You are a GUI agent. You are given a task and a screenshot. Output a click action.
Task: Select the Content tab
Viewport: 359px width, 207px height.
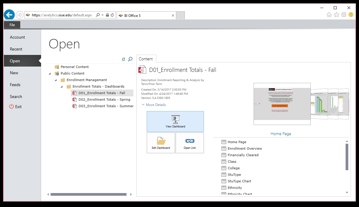coord(146,59)
